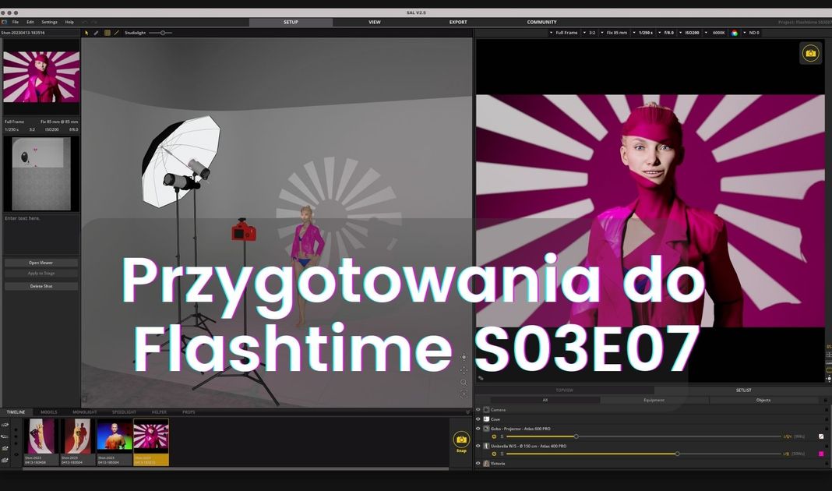The height and width of the screenshot is (491, 832).
Task: Hide the Cove in the setlist
Action: click(x=478, y=419)
